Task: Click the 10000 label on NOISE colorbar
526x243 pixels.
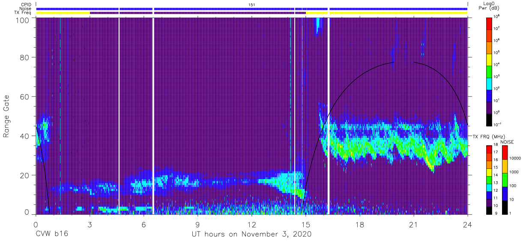Action: point(515,159)
